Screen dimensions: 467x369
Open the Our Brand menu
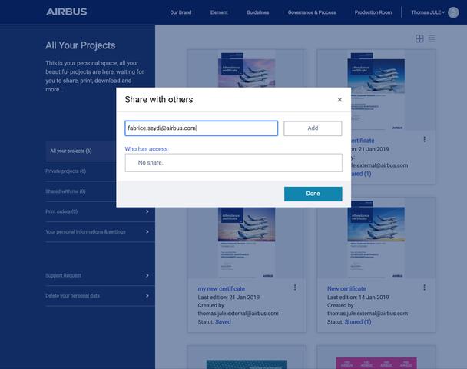coord(181,12)
